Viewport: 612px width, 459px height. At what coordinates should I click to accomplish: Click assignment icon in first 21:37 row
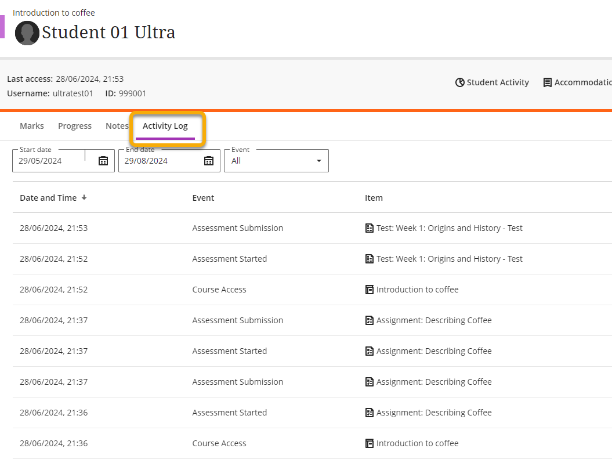369,320
